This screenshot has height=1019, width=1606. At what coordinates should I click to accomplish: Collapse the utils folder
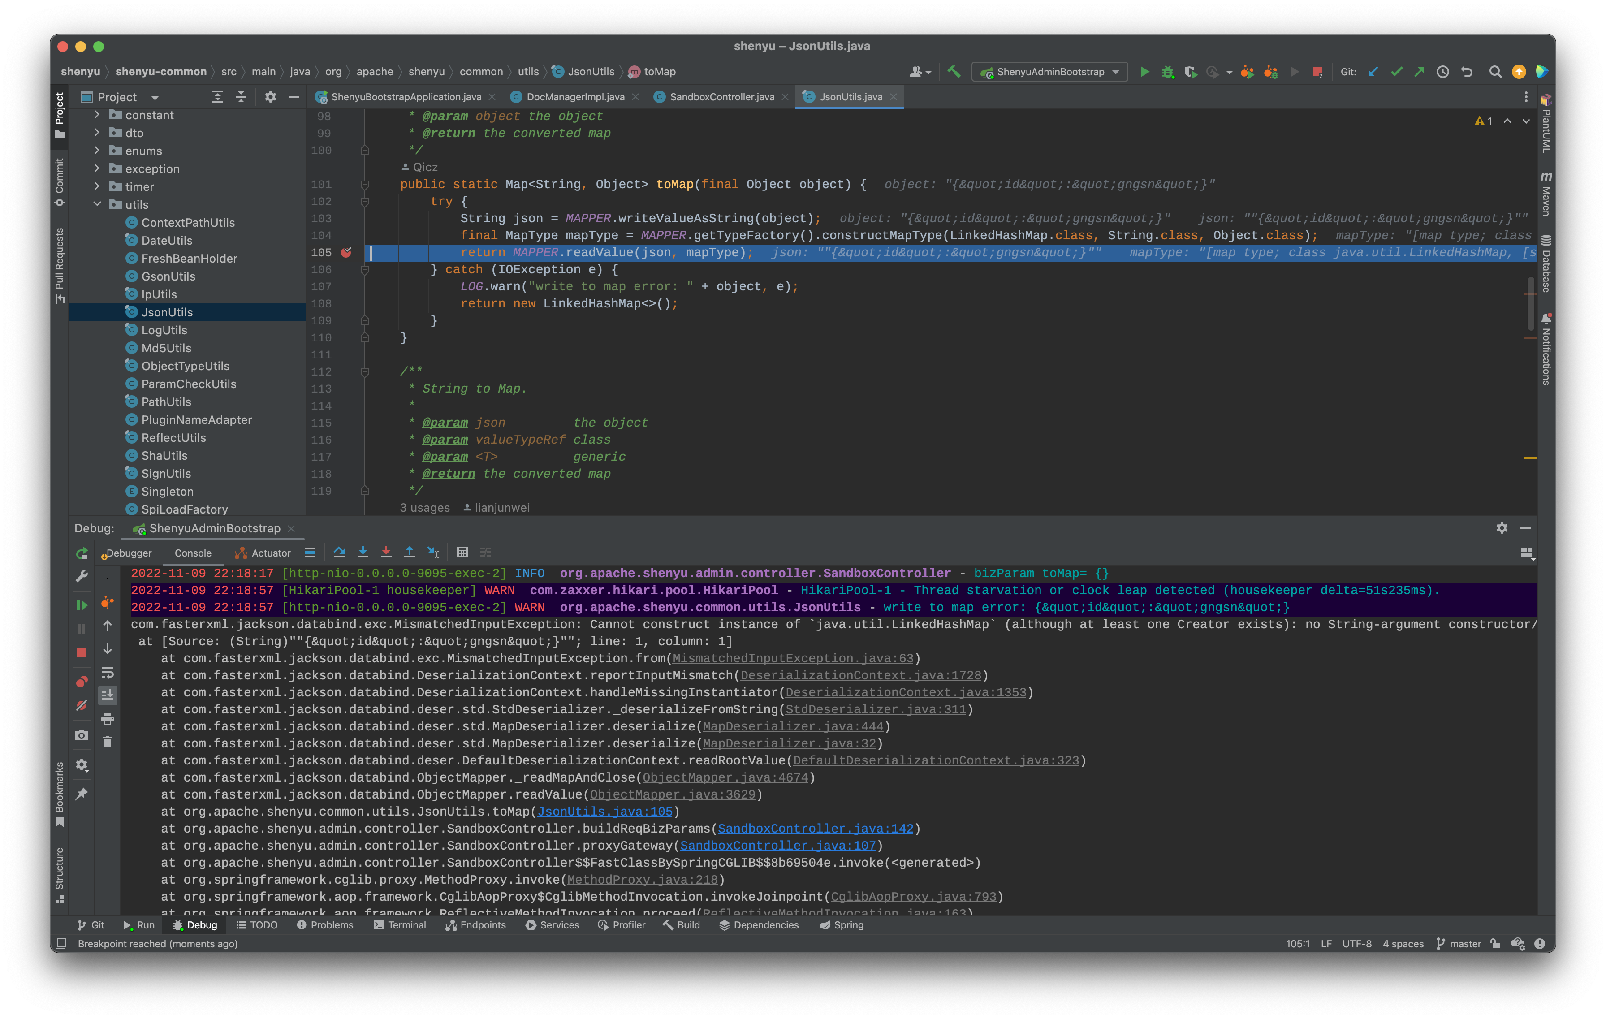click(x=97, y=204)
